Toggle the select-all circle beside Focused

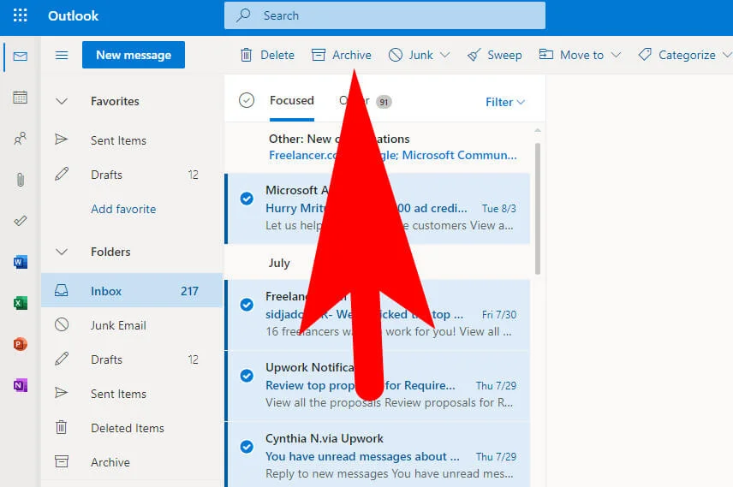pyautogui.click(x=247, y=100)
